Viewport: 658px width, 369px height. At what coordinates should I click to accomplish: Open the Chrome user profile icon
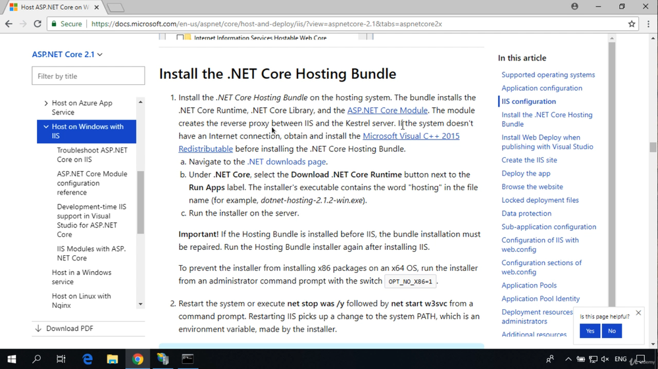tap(574, 7)
